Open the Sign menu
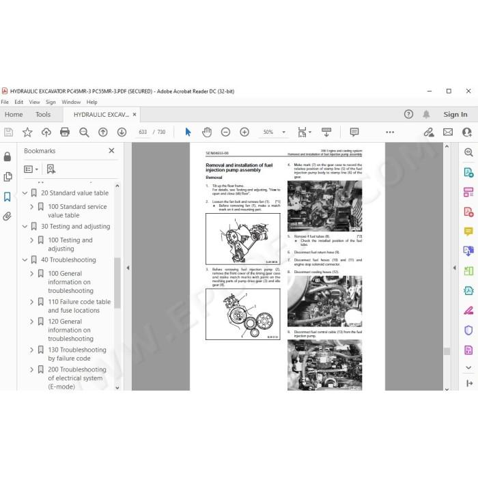This screenshot has width=478, height=478. (x=51, y=102)
